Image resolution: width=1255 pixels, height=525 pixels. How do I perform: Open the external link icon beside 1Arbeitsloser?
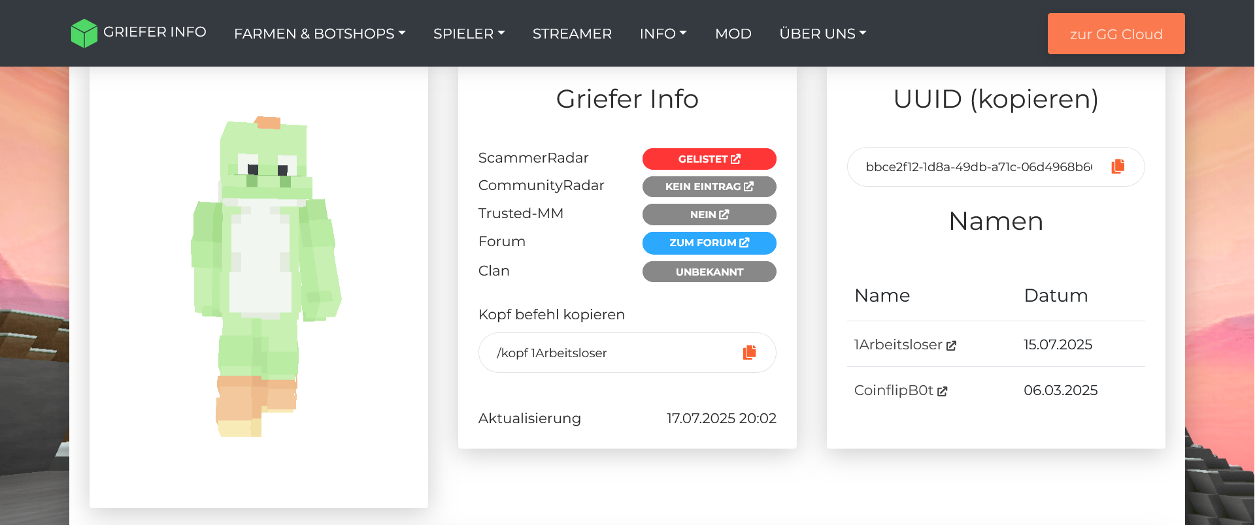951,345
